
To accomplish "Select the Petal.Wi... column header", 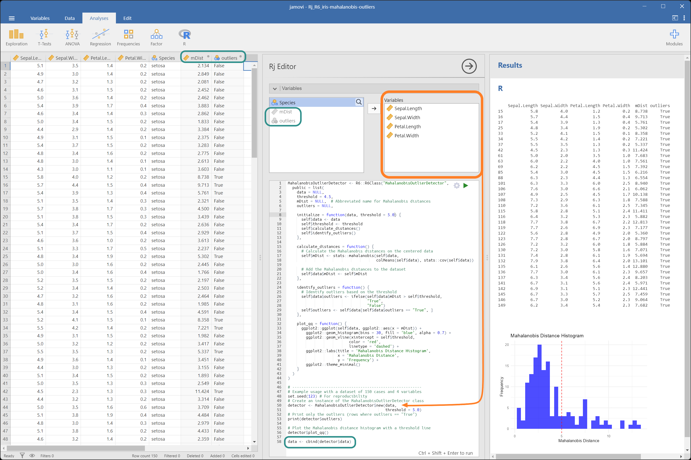I will pyautogui.click(x=132, y=58).
